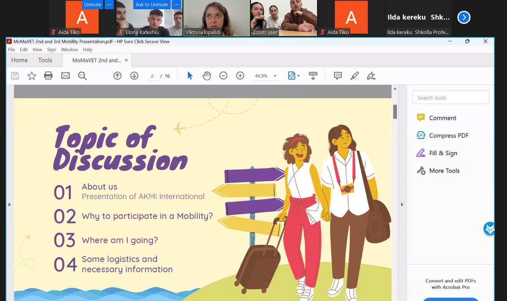
Task: Save the PDF with the save icon
Action: (15, 75)
